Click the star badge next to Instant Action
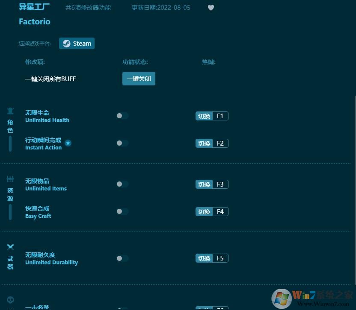 (x=68, y=143)
